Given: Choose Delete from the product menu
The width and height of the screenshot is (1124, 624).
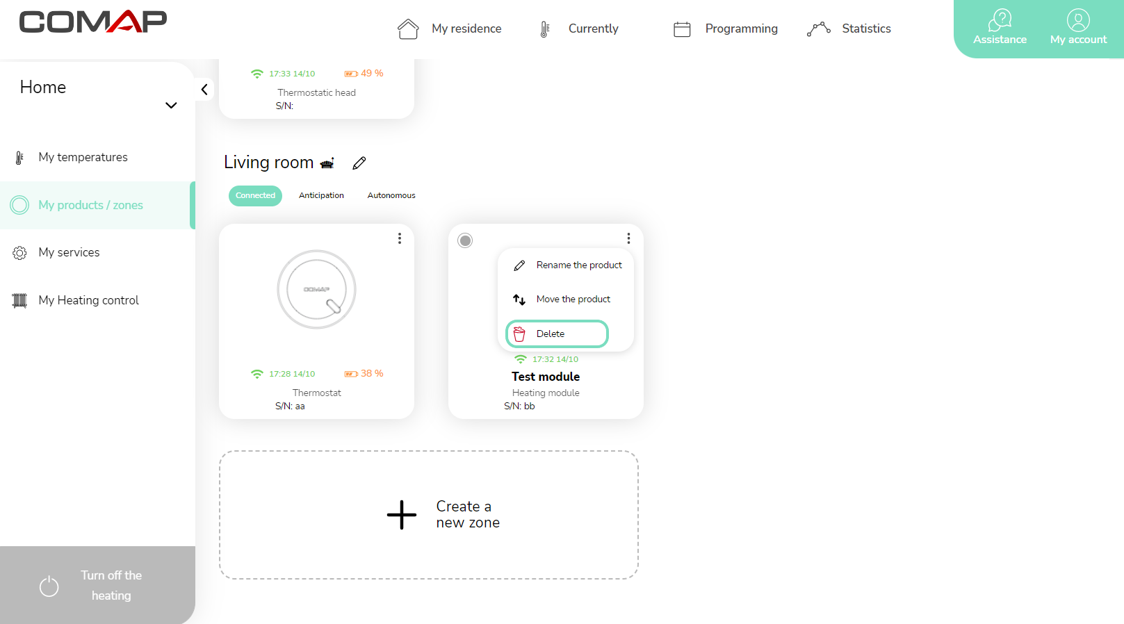Looking at the screenshot, I should point(557,334).
